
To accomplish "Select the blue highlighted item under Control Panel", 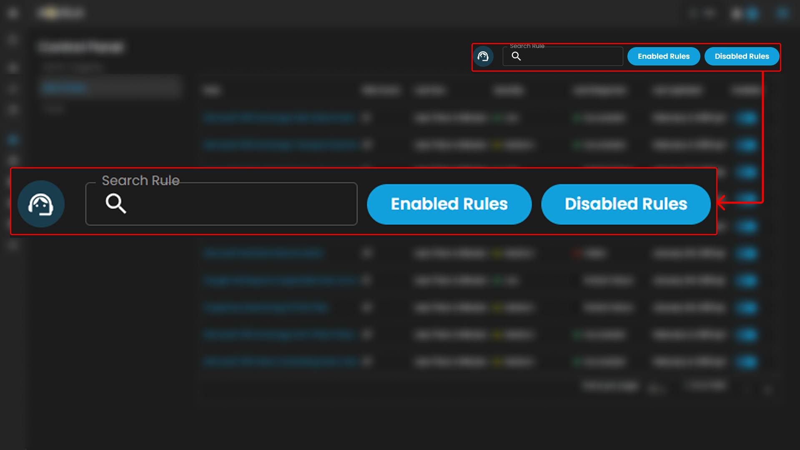I will tap(65, 88).
